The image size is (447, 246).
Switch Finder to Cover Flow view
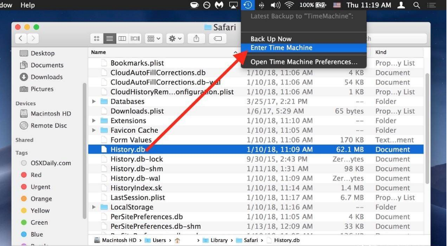point(135,39)
